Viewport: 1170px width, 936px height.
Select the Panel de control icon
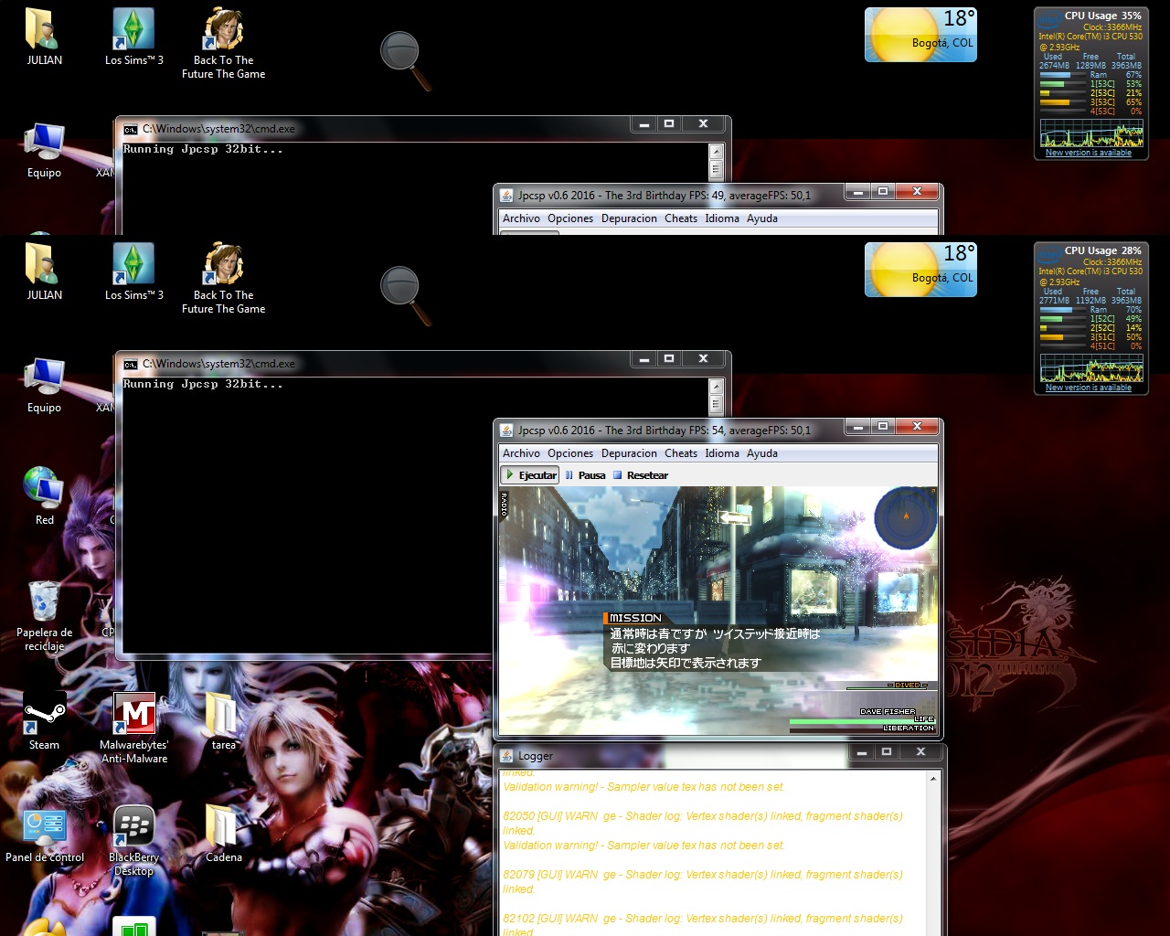pos(45,835)
